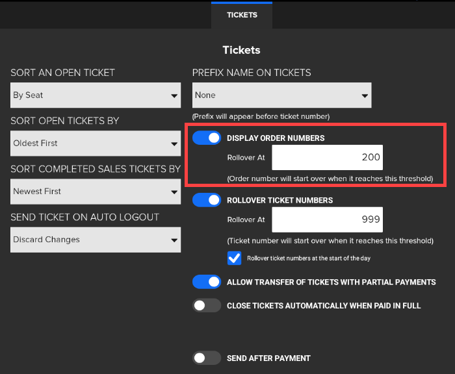The height and width of the screenshot is (374, 455).
Task: Open Send Ticket On Auto Logout dropdown
Action: pyautogui.click(x=96, y=240)
